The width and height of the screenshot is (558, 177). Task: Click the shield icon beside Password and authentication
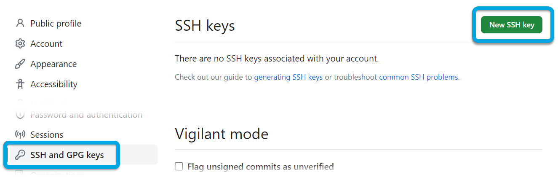pyautogui.click(x=20, y=114)
